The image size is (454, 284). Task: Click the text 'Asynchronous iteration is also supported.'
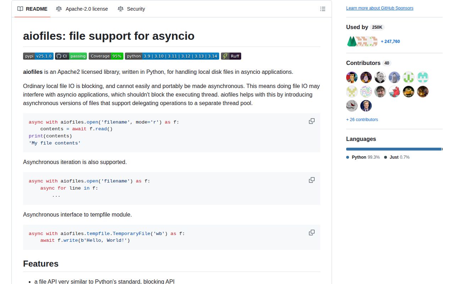[75, 162]
